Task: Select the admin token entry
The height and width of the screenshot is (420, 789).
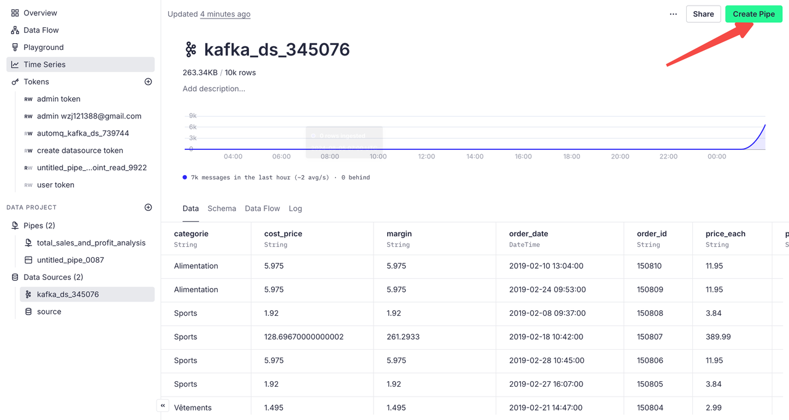Action: [x=59, y=99]
